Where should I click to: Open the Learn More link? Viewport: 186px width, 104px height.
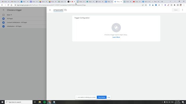coord(116,37)
